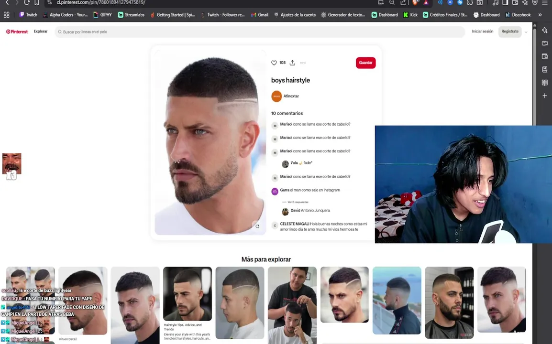Expand 'Ver 2 respuestas' replies

coord(298,202)
